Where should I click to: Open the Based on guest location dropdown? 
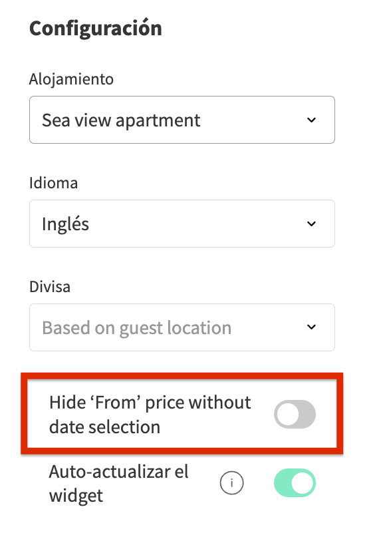[182, 327]
